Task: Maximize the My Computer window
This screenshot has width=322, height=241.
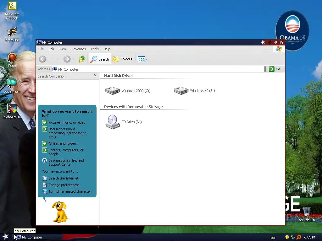Action: point(276,42)
